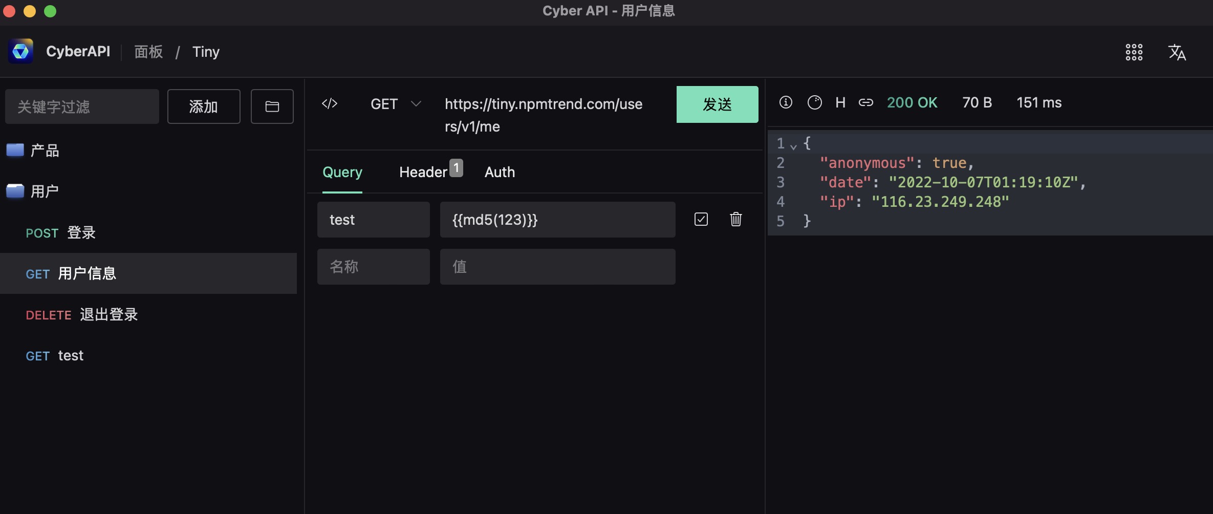Screen dimensions: 1213x514
Task: Click the 发送 send button
Action: [717, 104]
